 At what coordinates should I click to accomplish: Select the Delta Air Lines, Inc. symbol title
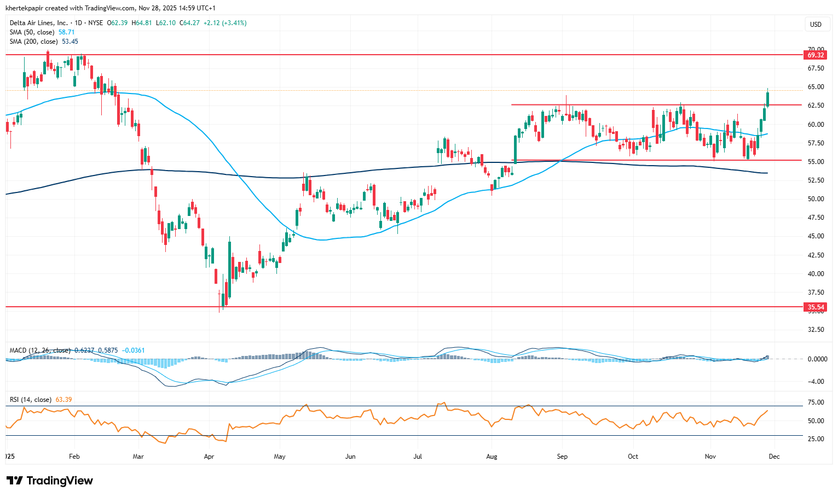(x=38, y=23)
